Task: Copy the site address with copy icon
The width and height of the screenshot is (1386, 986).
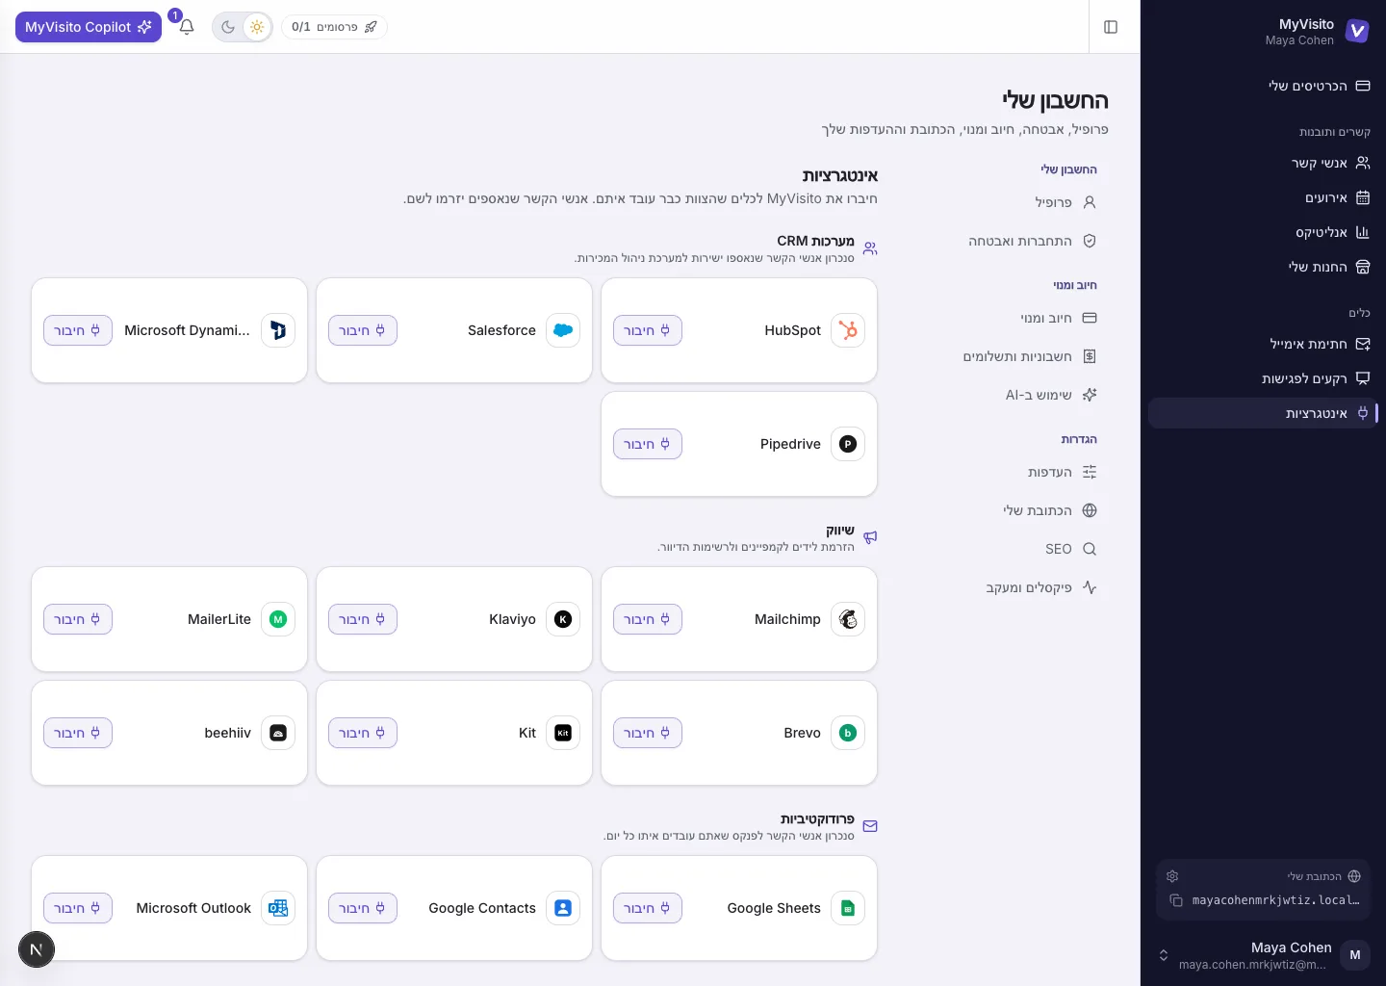Action: point(1175,900)
